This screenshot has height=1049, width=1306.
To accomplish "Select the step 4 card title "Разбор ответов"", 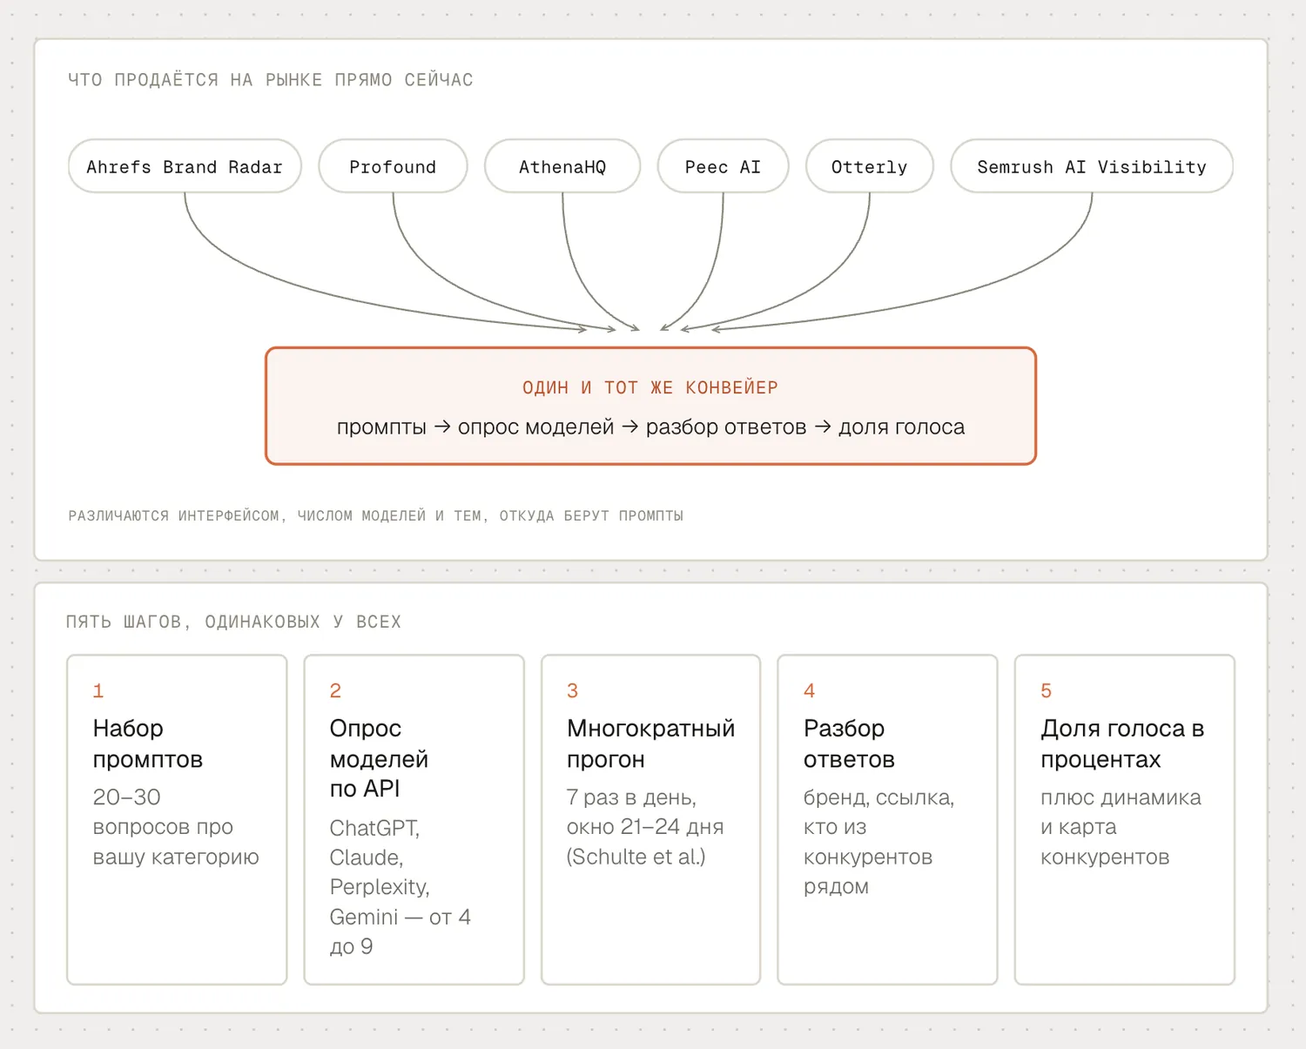I will coord(849,743).
